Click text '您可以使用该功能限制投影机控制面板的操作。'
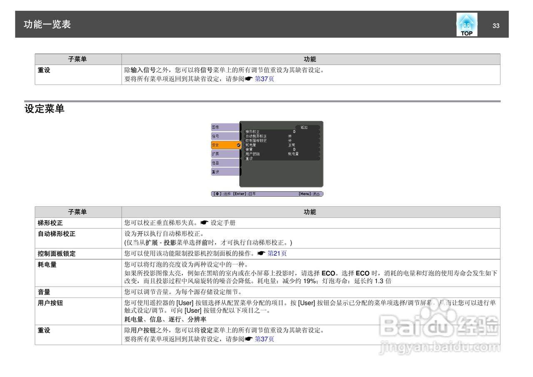The width and height of the screenshot is (533, 377). point(189,253)
